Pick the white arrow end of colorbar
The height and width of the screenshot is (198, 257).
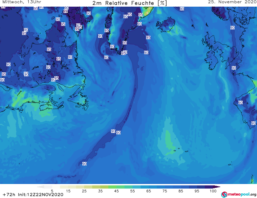40,187
